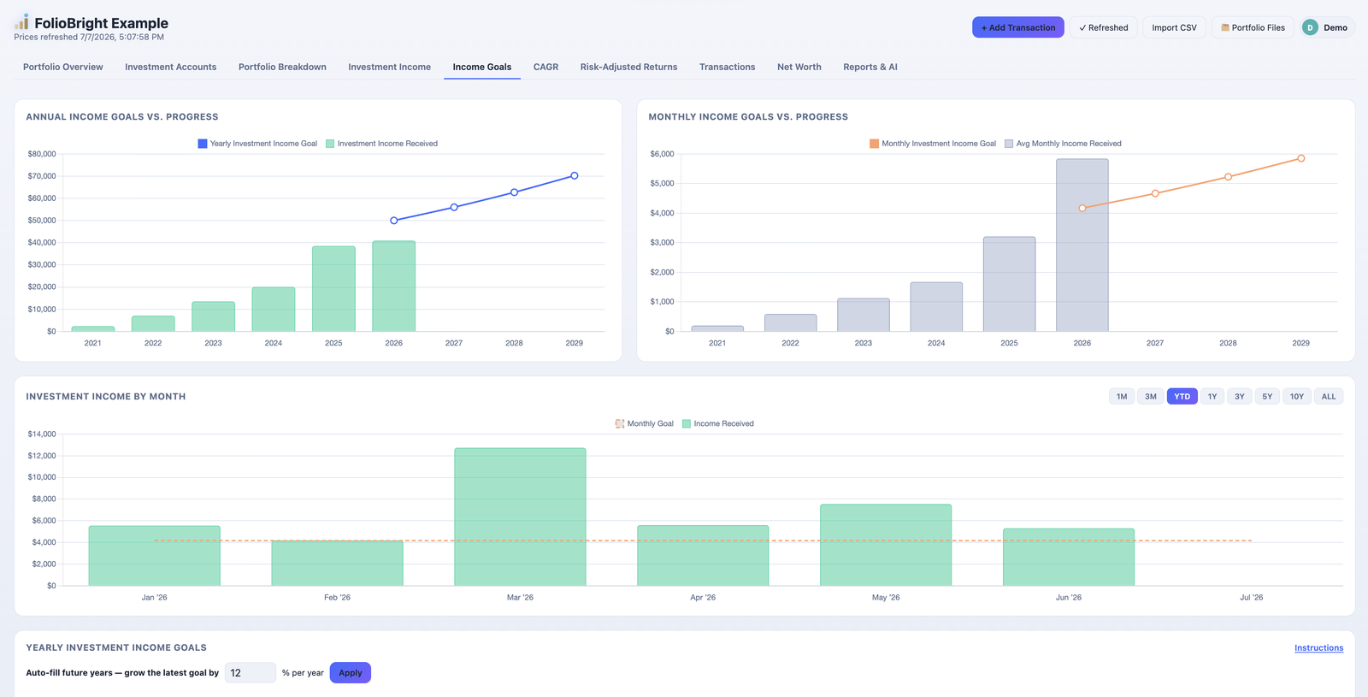The height and width of the screenshot is (697, 1368).
Task: Click the 2026 avg monthly income bar
Action: point(1082,245)
